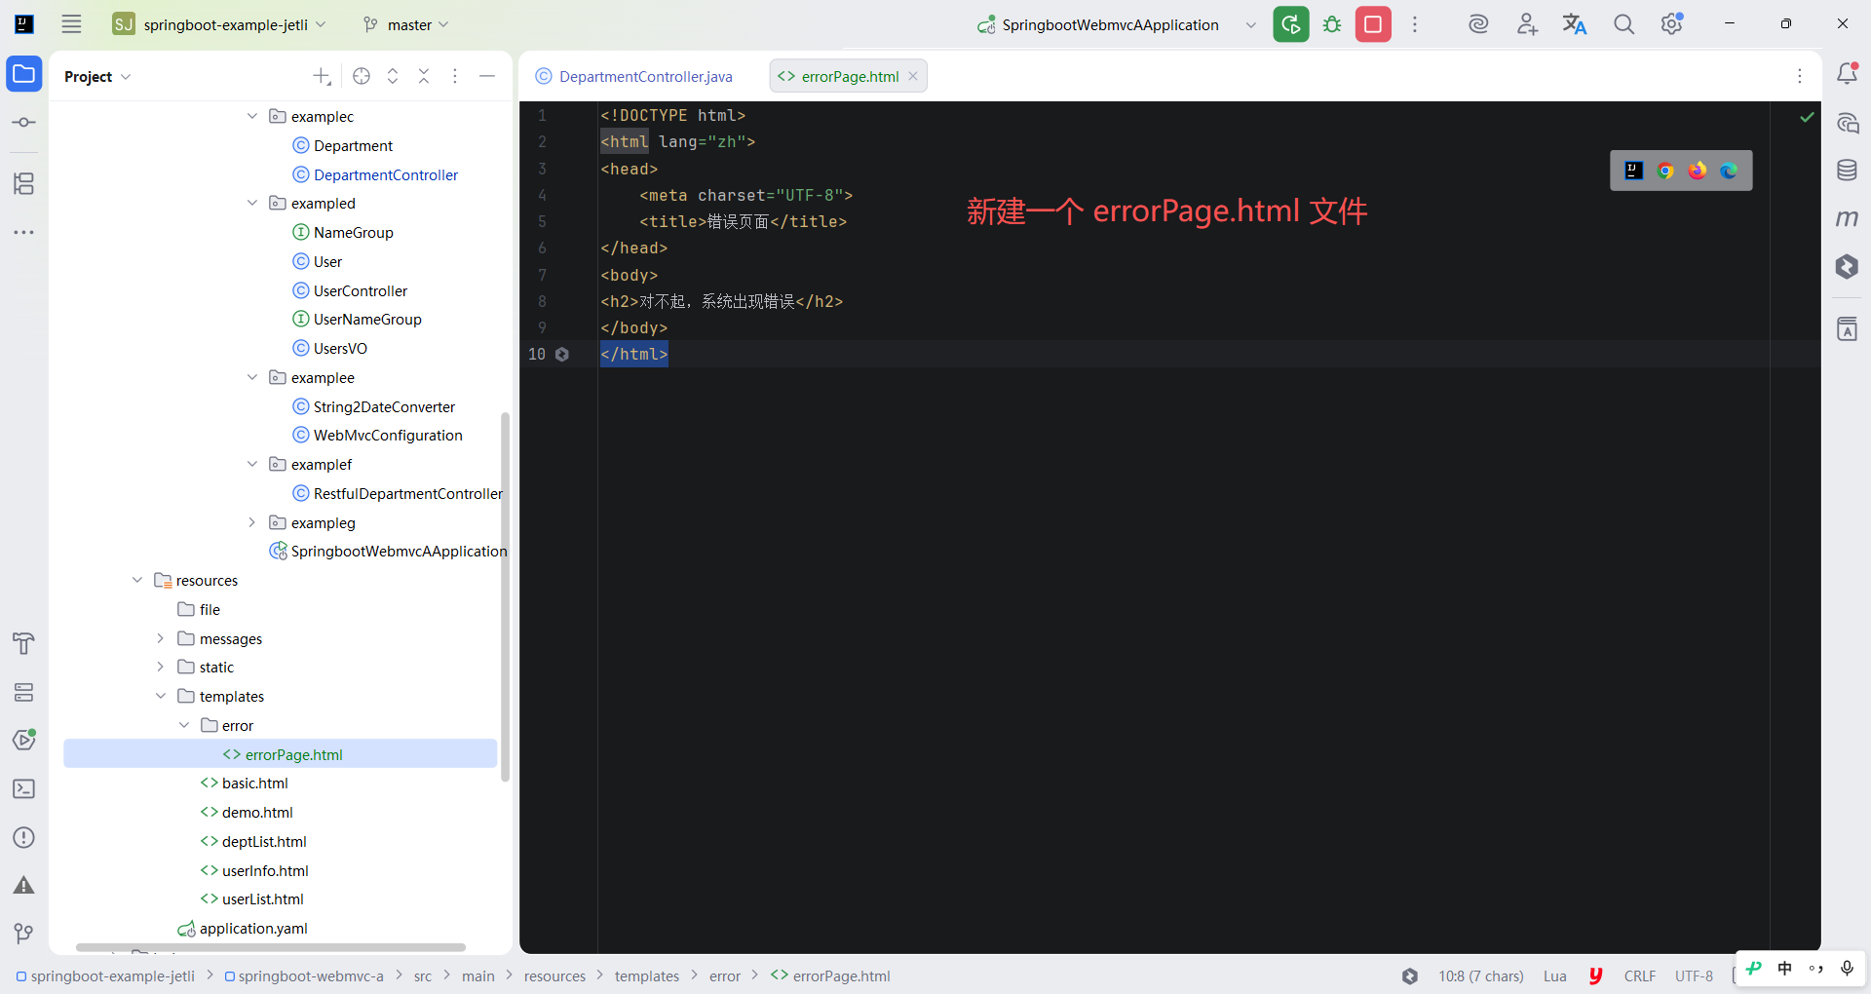Open the main hamburger menu
The image size is (1871, 994).
71,24
